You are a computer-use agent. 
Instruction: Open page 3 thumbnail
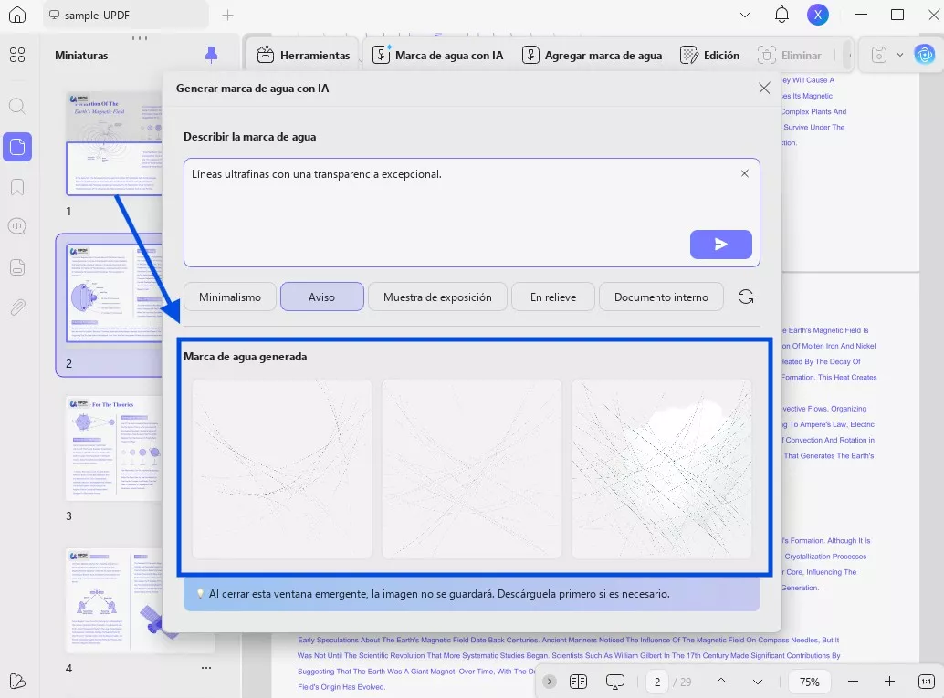click(x=114, y=448)
